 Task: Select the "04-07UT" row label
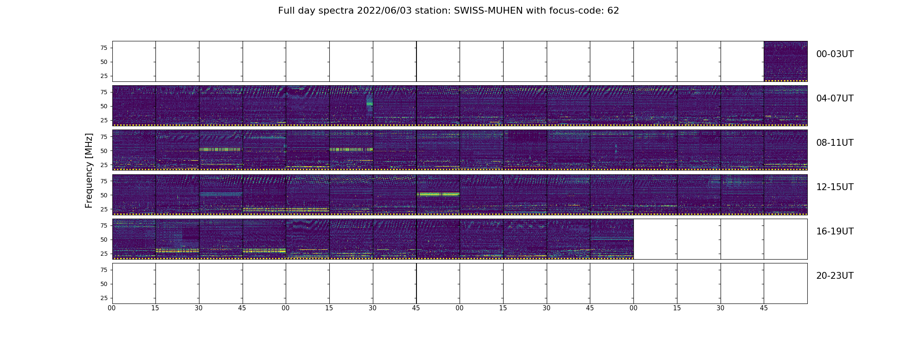pos(835,98)
